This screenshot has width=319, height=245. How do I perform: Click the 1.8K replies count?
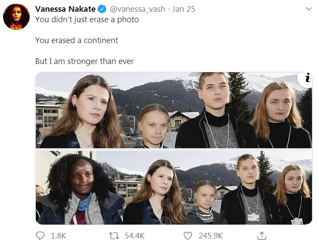click(x=58, y=235)
